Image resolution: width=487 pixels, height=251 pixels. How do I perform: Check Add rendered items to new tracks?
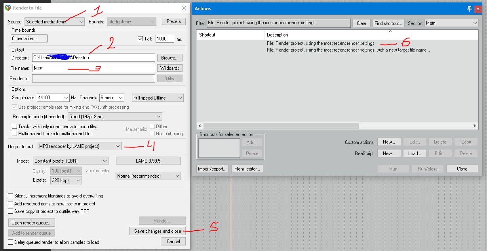point(11,204)
